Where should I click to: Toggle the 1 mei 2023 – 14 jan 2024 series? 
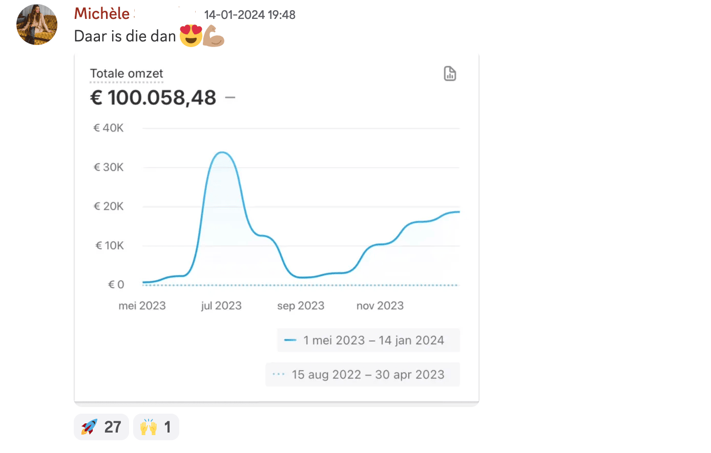tap(373, 341)
